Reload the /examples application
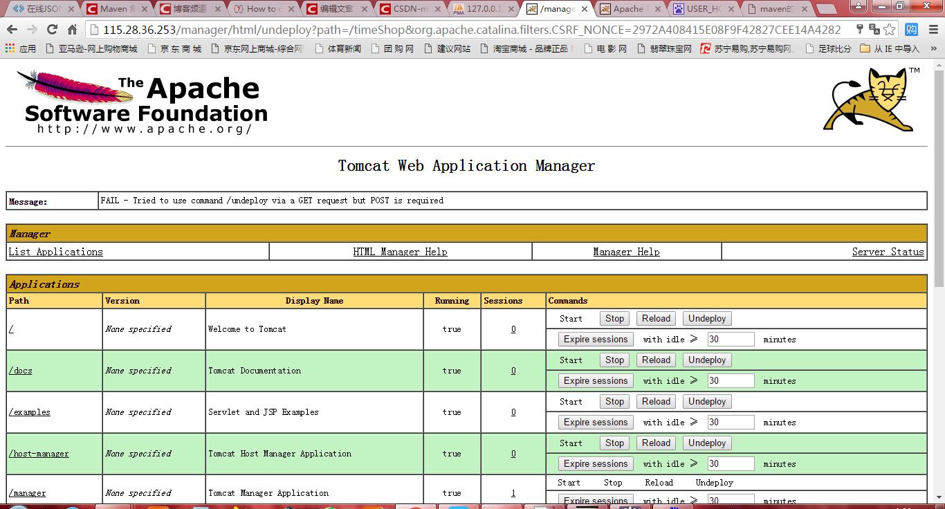945x509 pixels. tap(656, 402)
